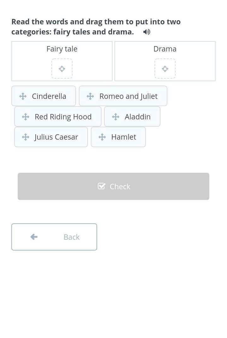Click the drag handle on Red Riding Hood
The height and width of the screenshot is (338, 227).
(x=26, y=117)
